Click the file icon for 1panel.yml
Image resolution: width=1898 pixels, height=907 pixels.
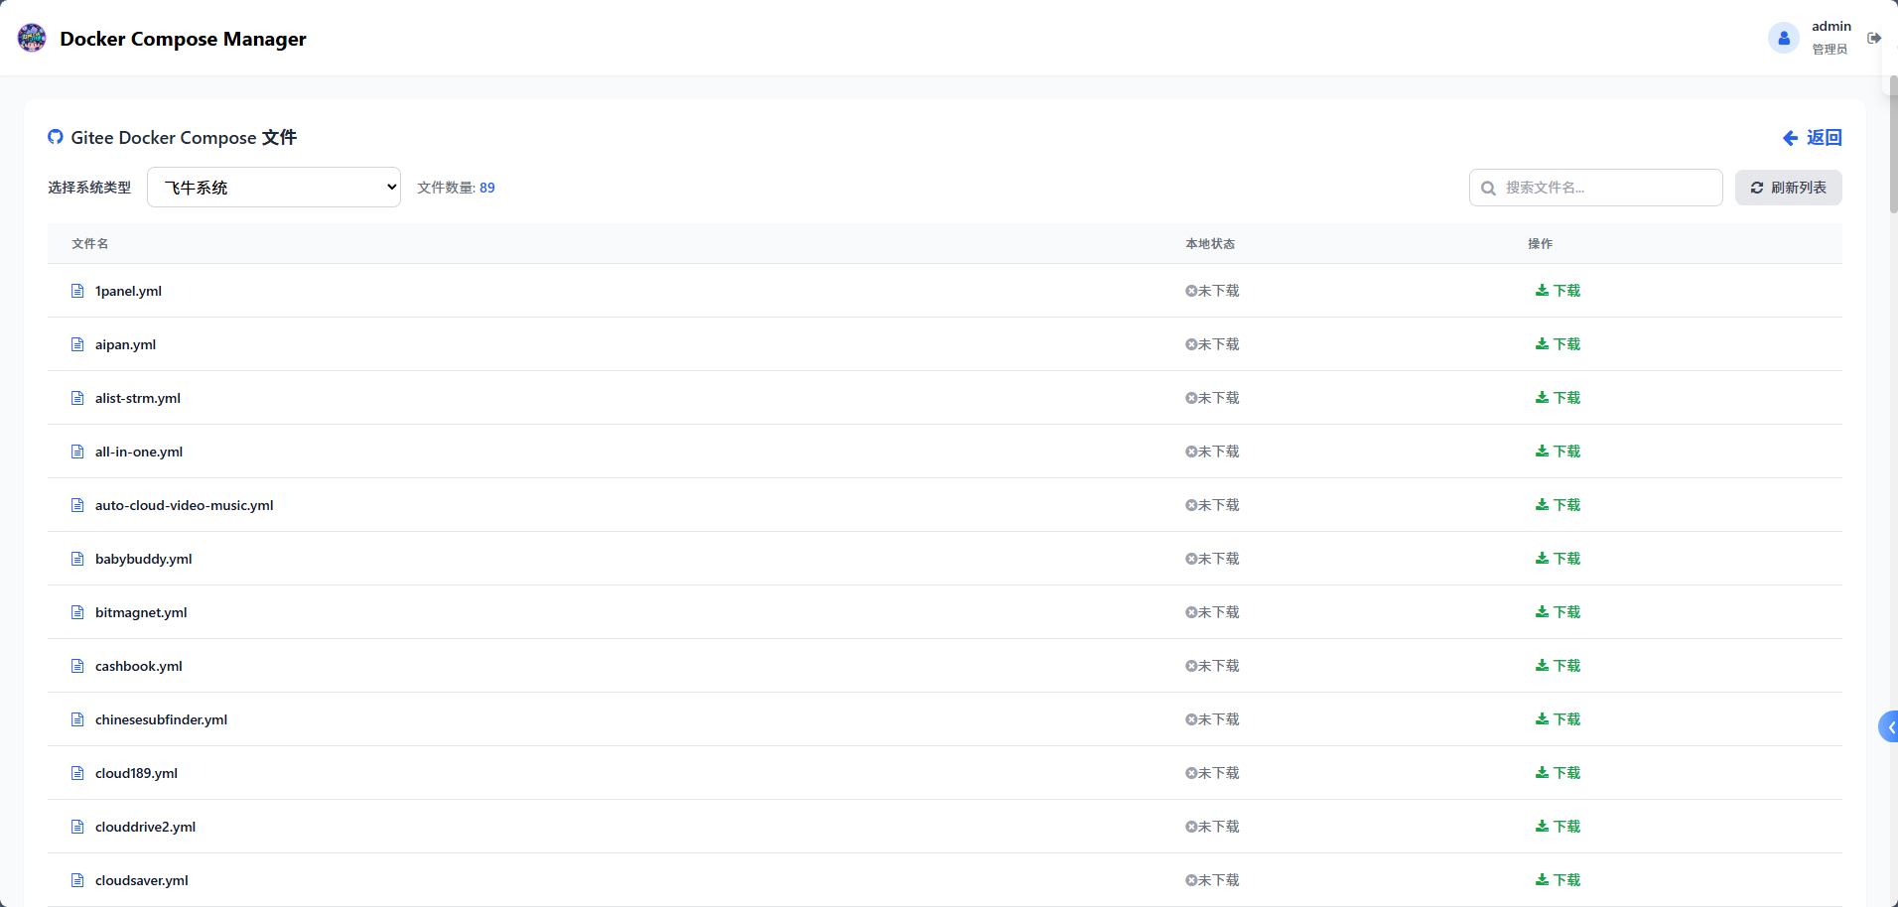click(x=77, y=291)
